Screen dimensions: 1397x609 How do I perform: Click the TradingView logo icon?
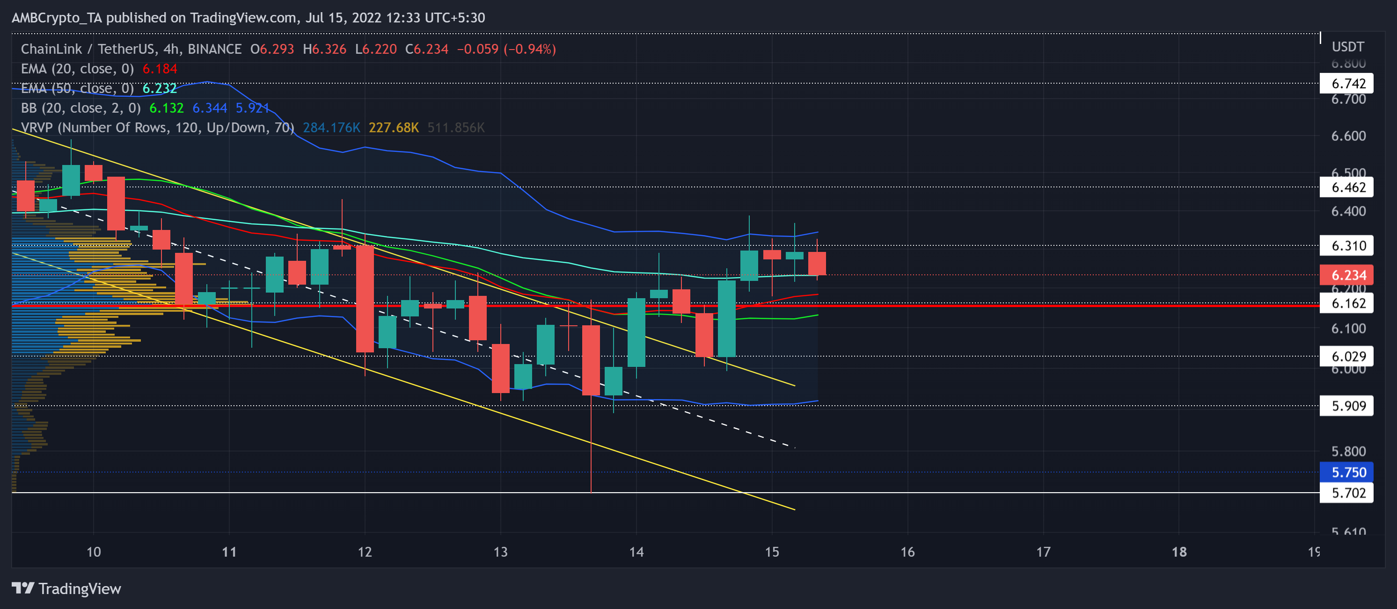tap(23, 588)
